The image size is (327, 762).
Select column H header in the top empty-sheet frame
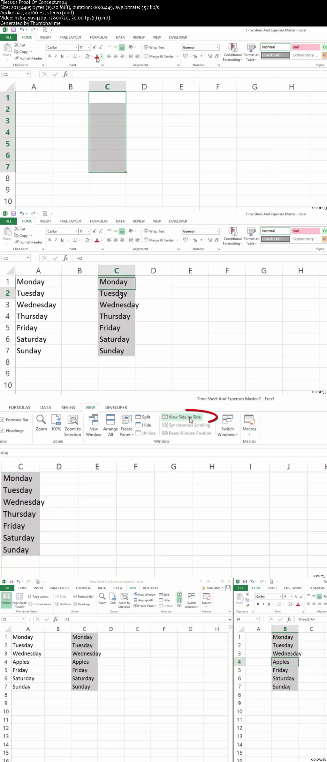pos(291,87)
